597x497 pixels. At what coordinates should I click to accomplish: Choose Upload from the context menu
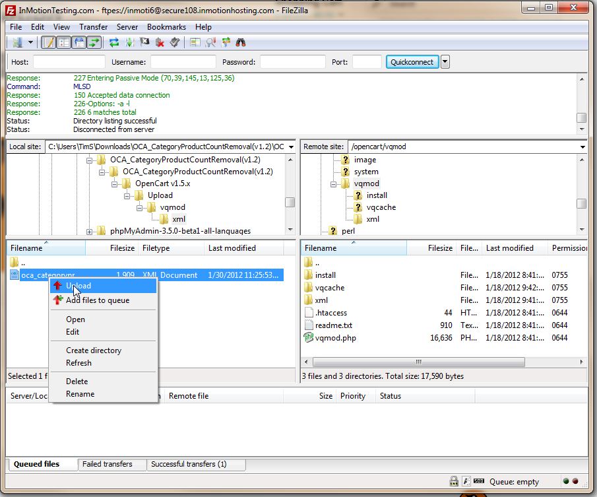[x=79, y=286]
